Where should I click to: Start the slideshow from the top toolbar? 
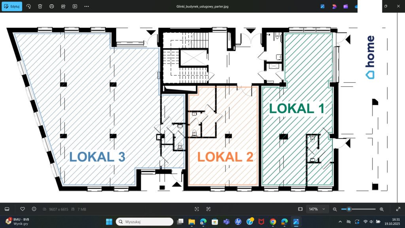point(75,6)
